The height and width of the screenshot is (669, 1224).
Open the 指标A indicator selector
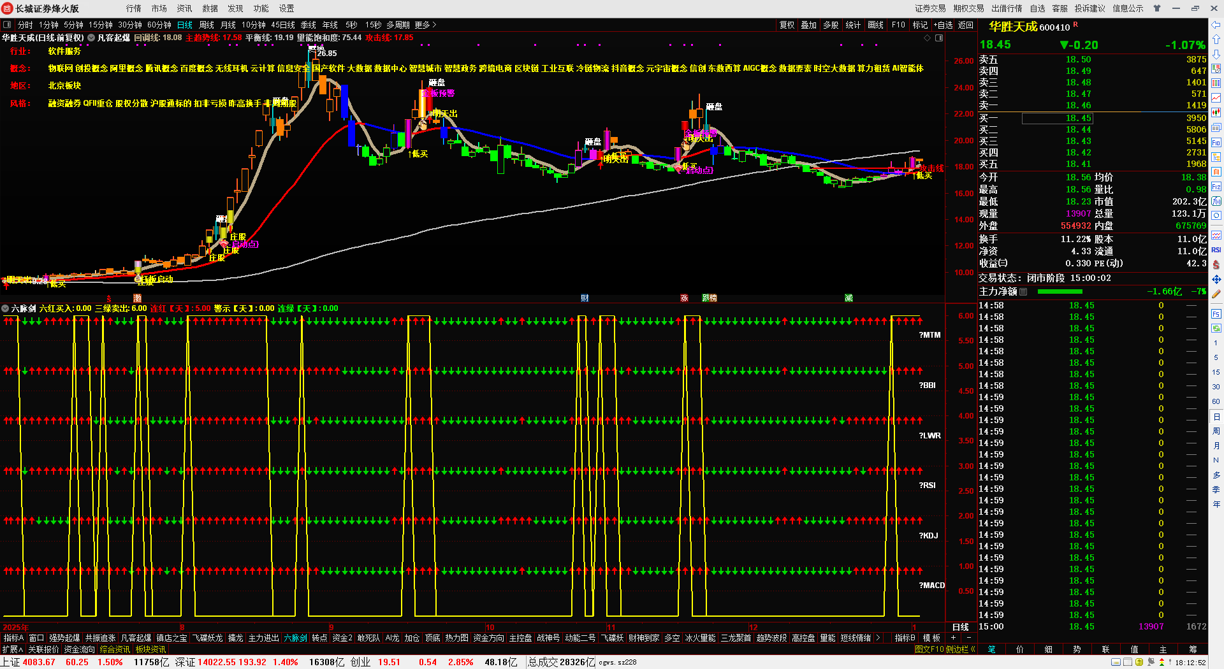(x=13, y=638)
